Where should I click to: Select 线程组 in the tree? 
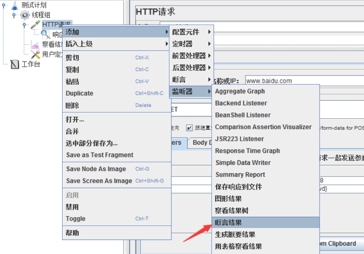click(x=41, y=15)
